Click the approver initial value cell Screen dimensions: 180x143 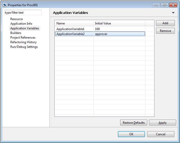[119, 34]
